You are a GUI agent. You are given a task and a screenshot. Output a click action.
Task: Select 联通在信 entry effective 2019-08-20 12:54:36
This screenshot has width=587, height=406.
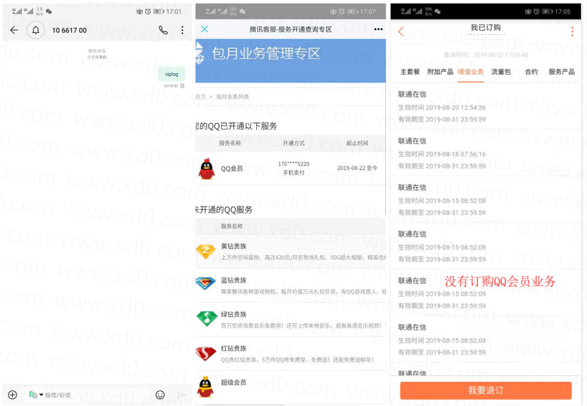point(486,106)
